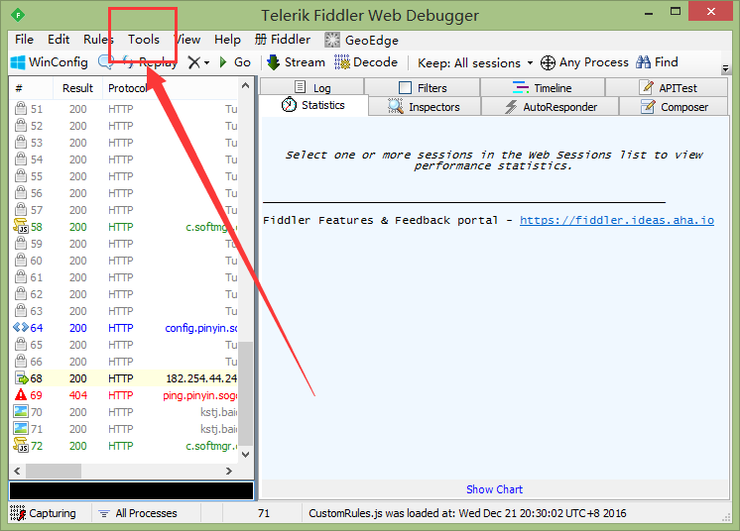Select session 60 lock icon
This screenshot has width=740, height=531.
[x=21, y=261]
